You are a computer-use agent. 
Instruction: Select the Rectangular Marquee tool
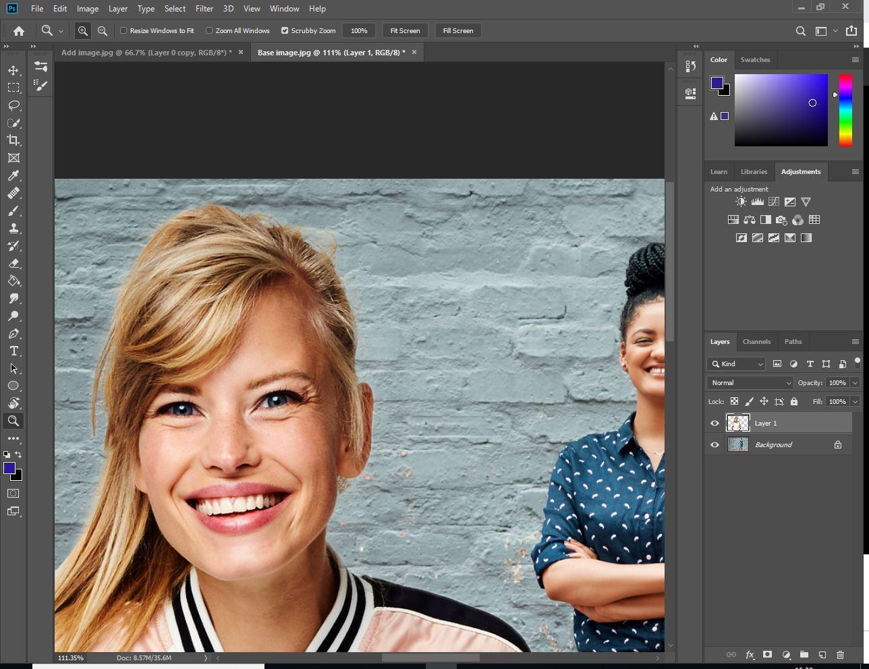[13, 88]
